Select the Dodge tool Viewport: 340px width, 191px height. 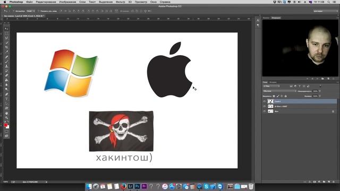(6, 89)
